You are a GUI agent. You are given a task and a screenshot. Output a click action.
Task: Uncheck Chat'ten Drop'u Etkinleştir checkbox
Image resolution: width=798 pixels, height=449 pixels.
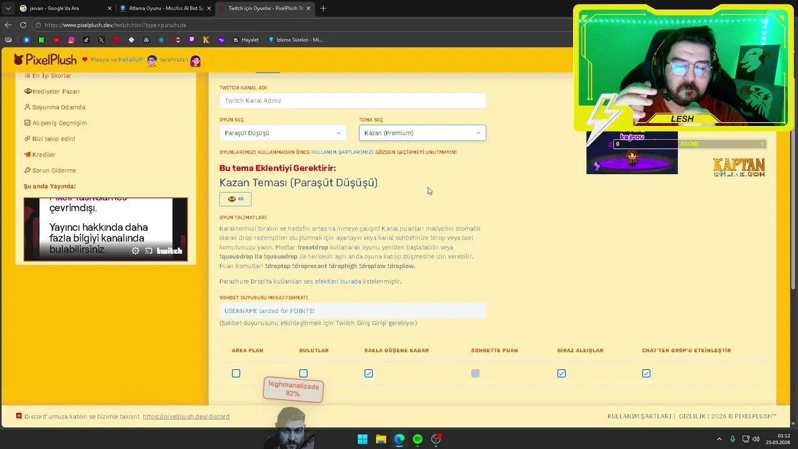pyautogui.click(x=646, y=373)
